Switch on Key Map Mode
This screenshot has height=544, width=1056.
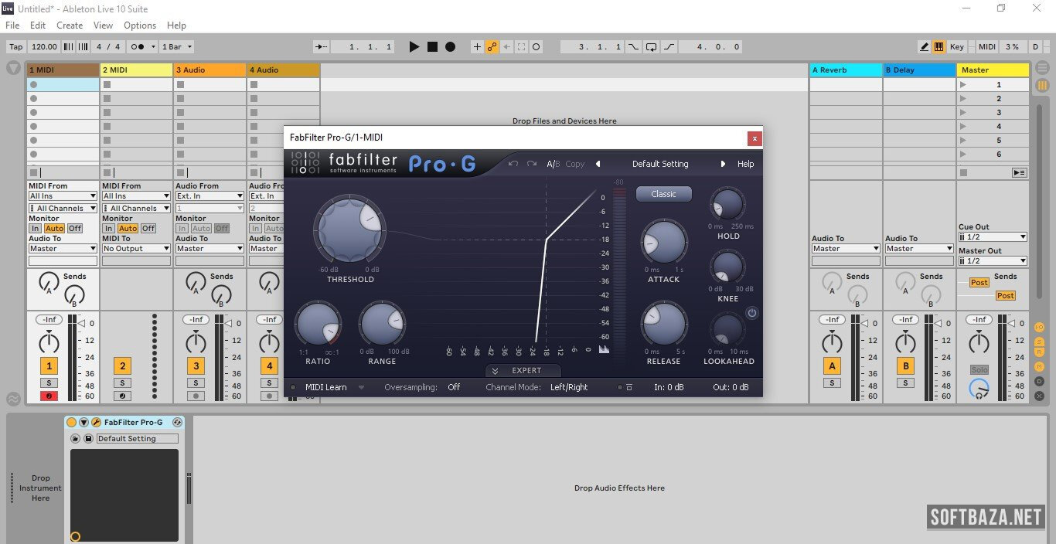click(x=957, y=46)
